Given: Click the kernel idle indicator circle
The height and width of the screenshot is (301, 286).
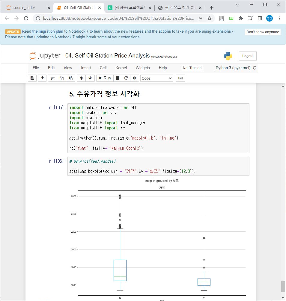Looking at the screenshot, I should 255,68.
